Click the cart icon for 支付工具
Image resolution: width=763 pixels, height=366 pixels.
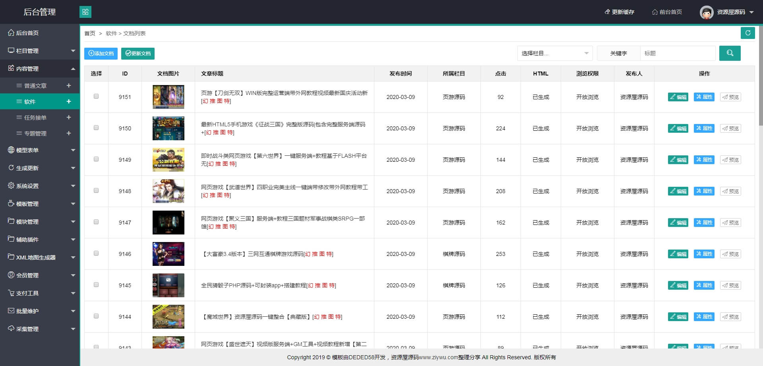(x=11, y=293)
